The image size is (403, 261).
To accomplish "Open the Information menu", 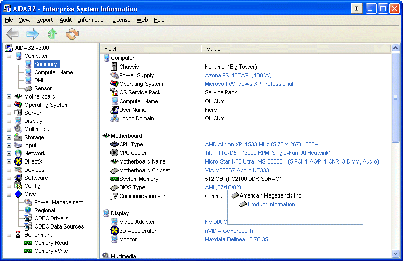I will [92, 20].
